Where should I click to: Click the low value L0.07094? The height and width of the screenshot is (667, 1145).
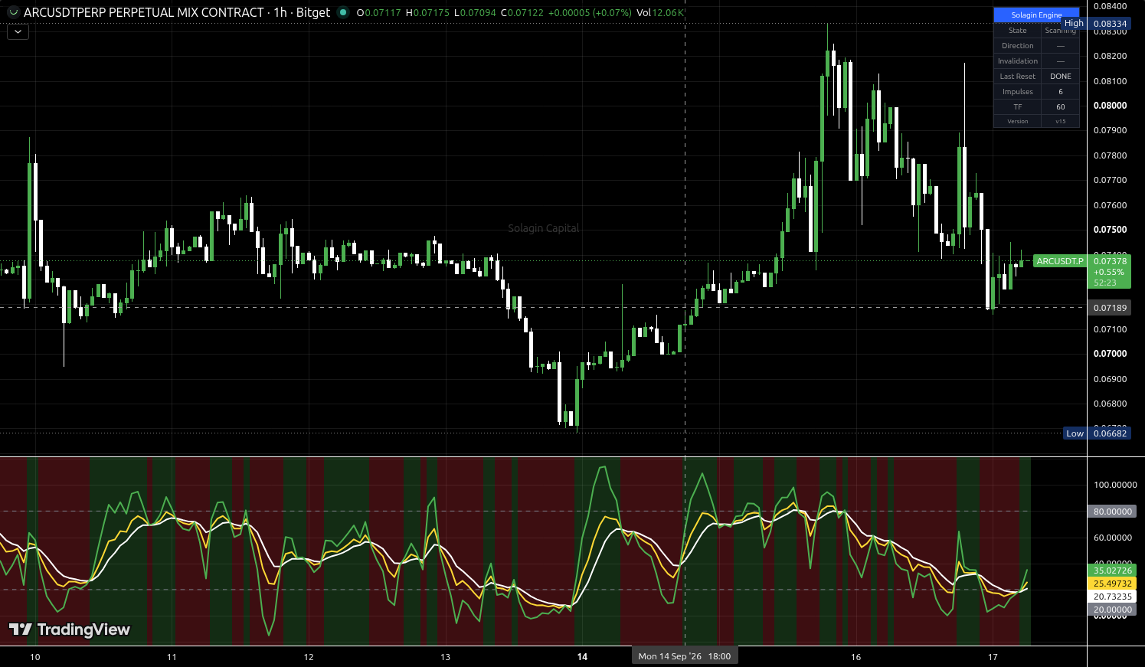point(475,13)
